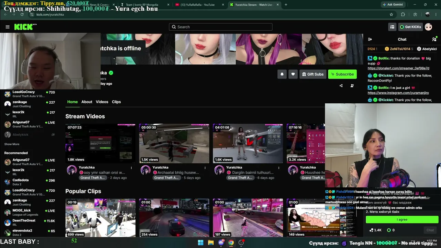Open the Instagram yuramanjiro link in chat
This screenshot has width=441, height=248.
[398, 93]
